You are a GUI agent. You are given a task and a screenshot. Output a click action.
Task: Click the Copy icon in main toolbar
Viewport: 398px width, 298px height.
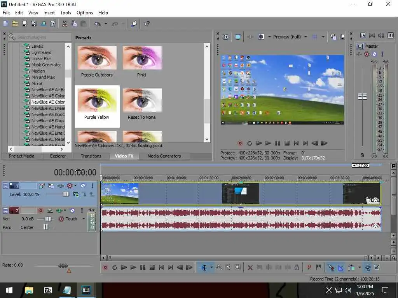74,24
